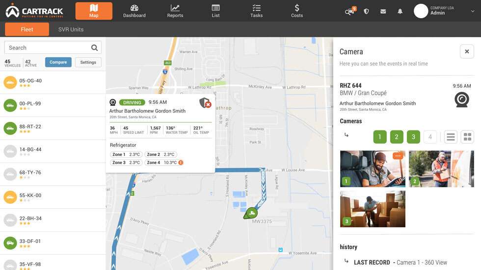Click the green vehicle marker on map
The image size is (481, 270).
click(251, 213)
